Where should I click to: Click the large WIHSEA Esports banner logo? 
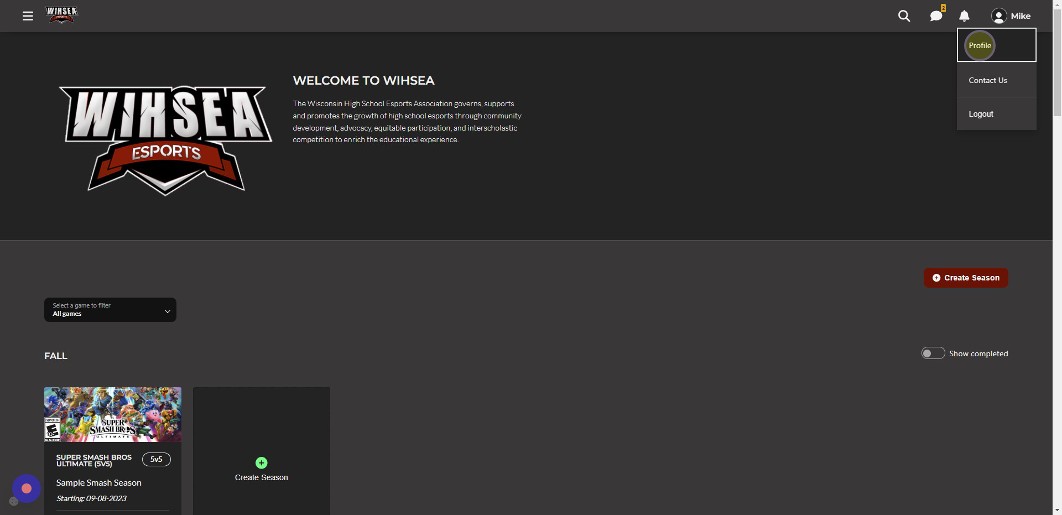click(166, 141)
